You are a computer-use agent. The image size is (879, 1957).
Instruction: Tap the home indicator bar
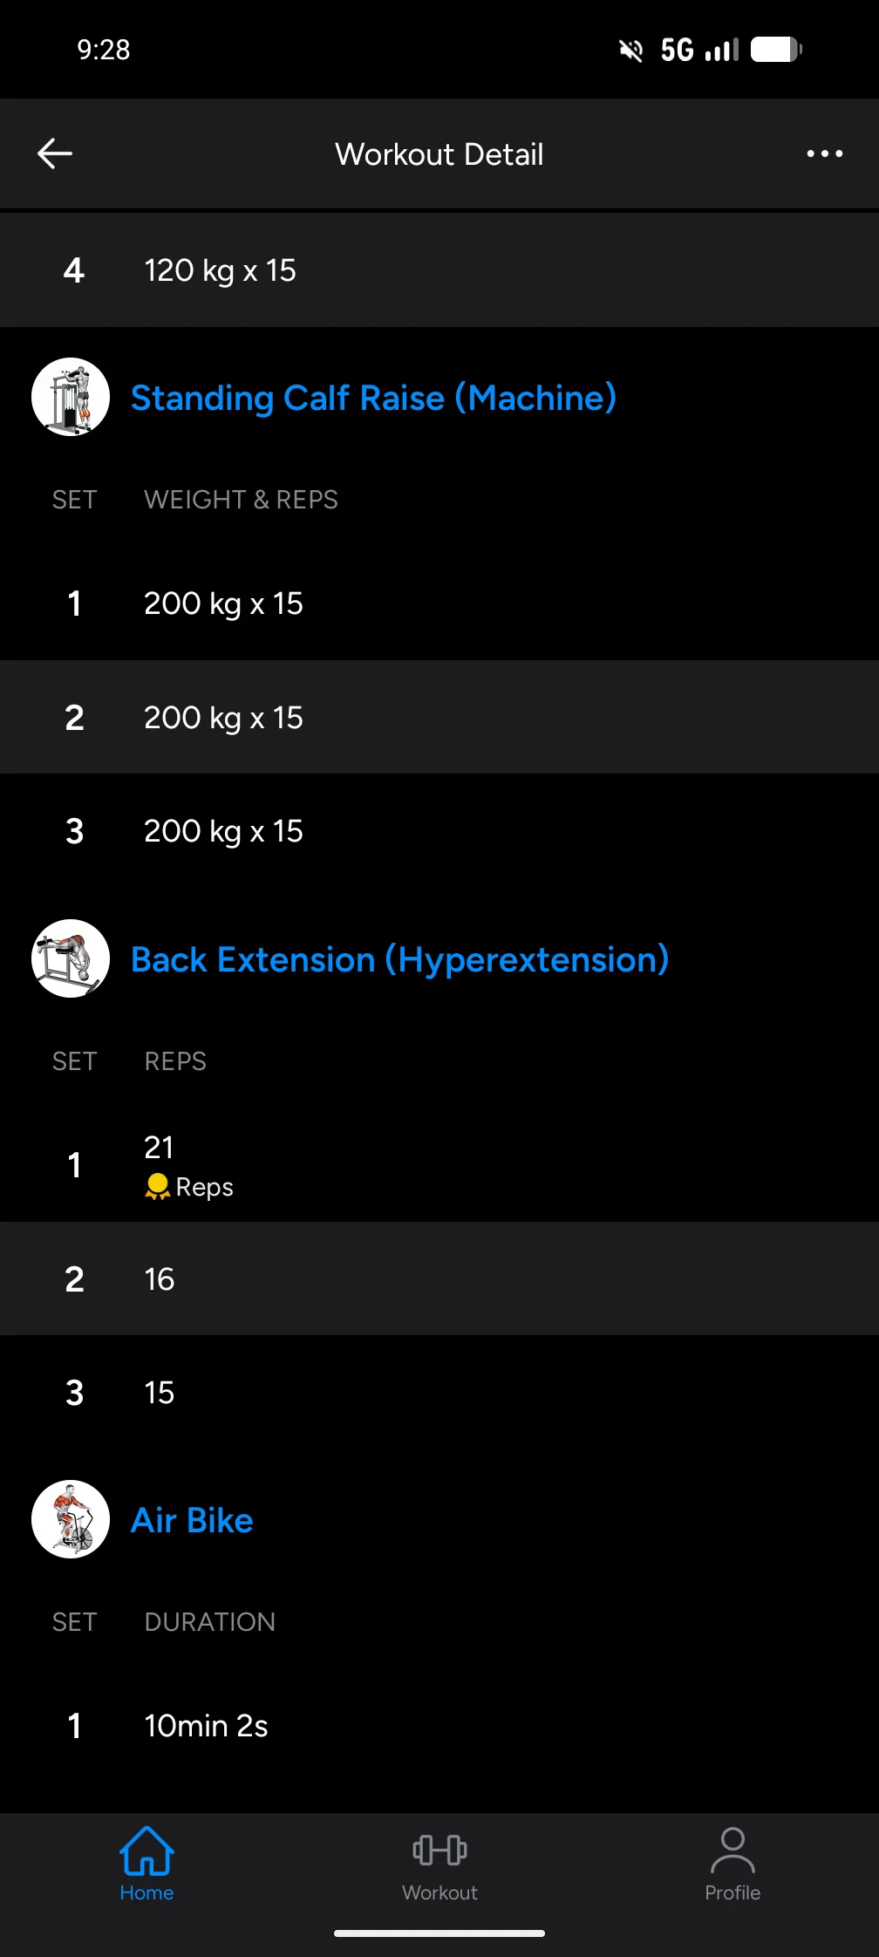(x=439, y=1933)
